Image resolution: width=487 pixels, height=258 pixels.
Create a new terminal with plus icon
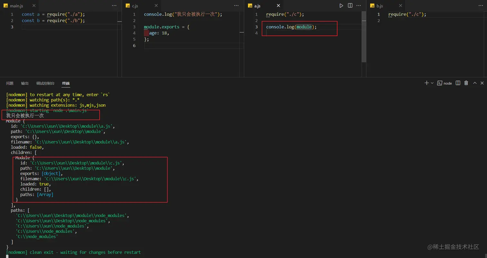[x=426, y=83]
